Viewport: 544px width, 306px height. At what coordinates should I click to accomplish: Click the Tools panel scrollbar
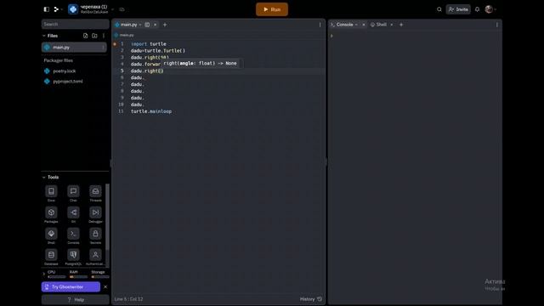(x=107, y=217)
